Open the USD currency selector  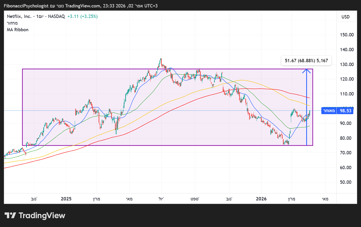[345, 17]
